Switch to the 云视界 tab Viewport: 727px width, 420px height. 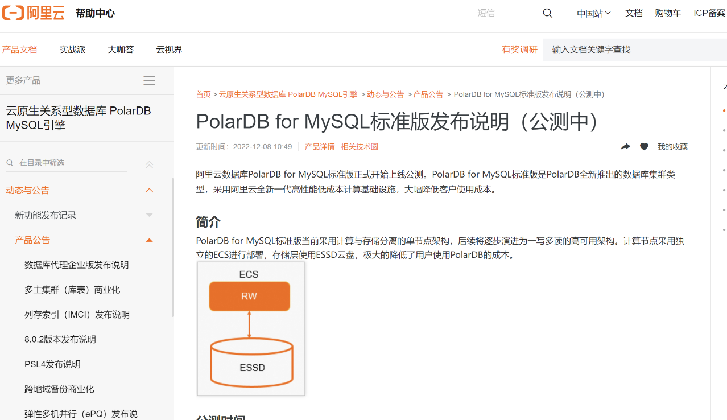coord(170,50)
